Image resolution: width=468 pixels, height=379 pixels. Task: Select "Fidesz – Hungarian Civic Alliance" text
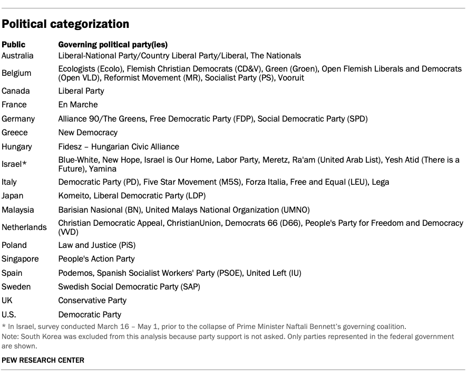(x=119, y=147)
